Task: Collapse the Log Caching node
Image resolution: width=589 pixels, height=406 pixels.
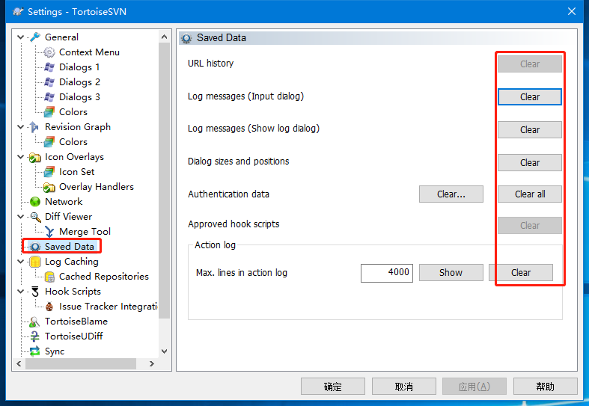Action: pyautogui.click(x=21, y=262)
